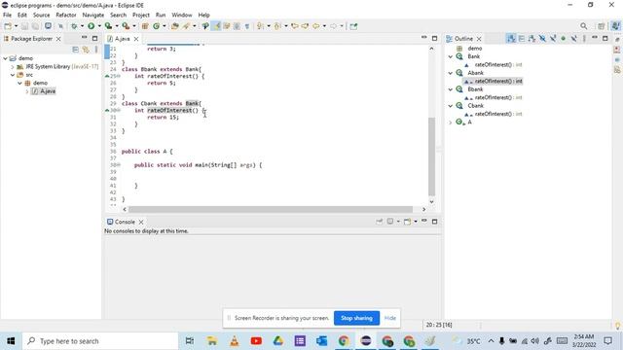This screenshot has height=350, width=623.
Task: Click the Next Annotation toolbar icon
Action: click(x=260, y=26)
